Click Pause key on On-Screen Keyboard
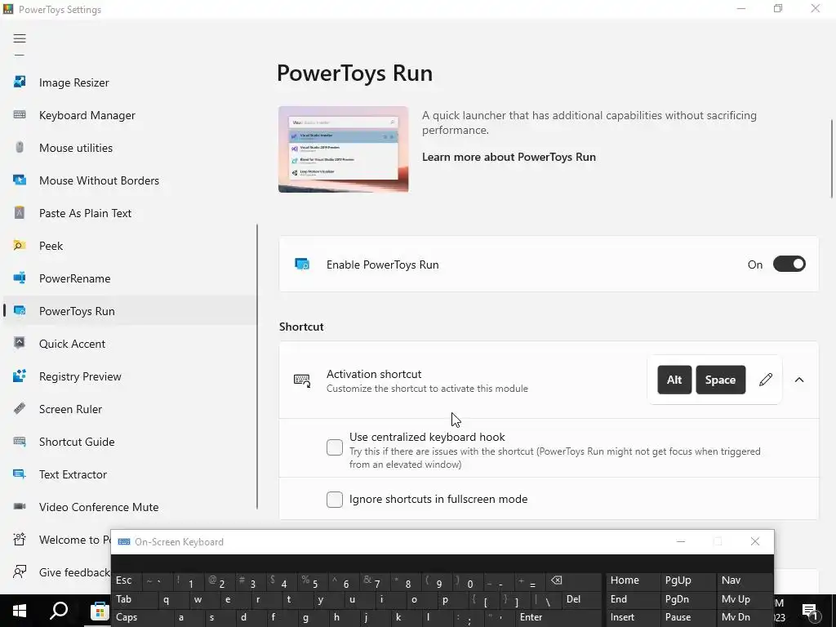The image size is (836, 627). point(689,617)
